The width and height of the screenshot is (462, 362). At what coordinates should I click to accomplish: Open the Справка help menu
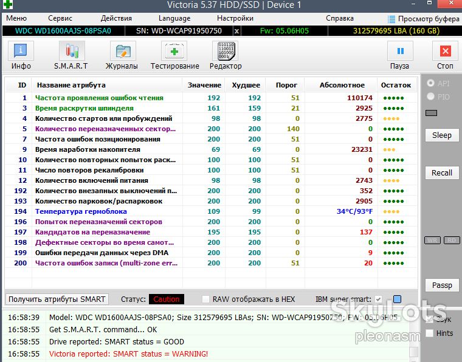pyautogui.click(x=340, y=18)
